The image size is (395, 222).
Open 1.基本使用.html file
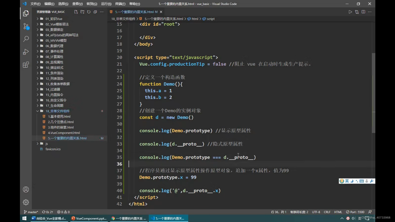(x=69, y=116)
